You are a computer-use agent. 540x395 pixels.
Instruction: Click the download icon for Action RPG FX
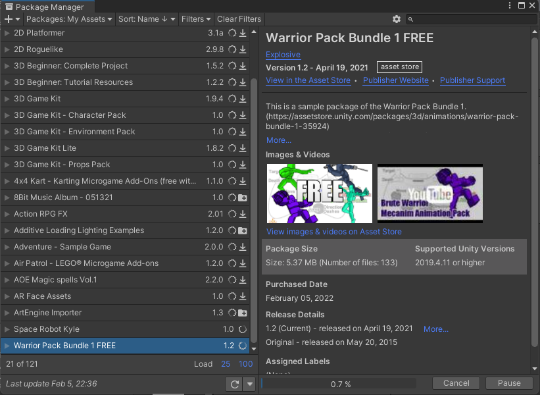click(x=243, y=214)
